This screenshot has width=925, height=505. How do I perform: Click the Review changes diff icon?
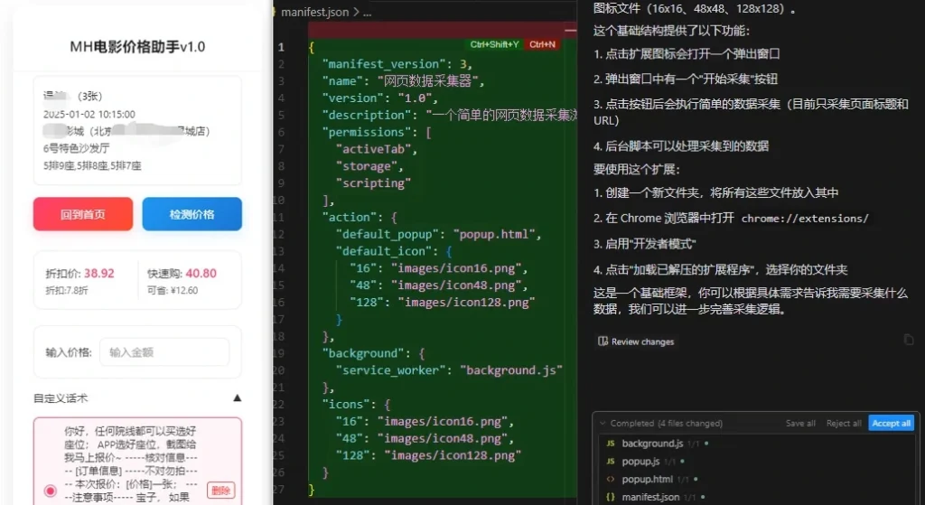603,341
